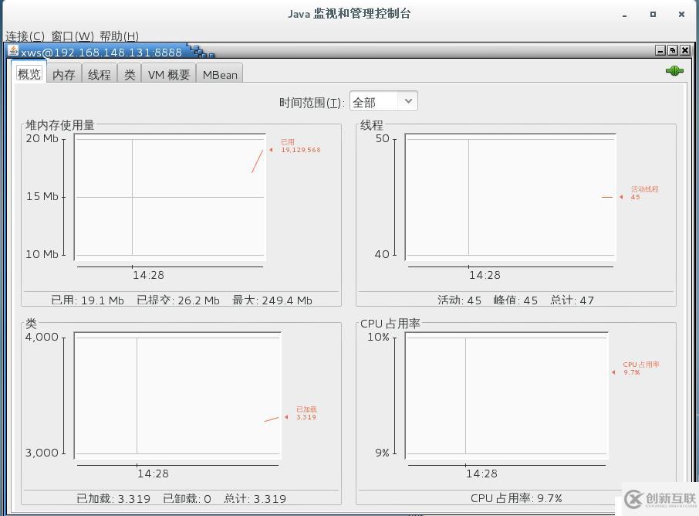The width and height of the screenshot is (699, 516).
Task: Close the xws@192.168.148.131:8888 internal window
Action: pos(685,51)
